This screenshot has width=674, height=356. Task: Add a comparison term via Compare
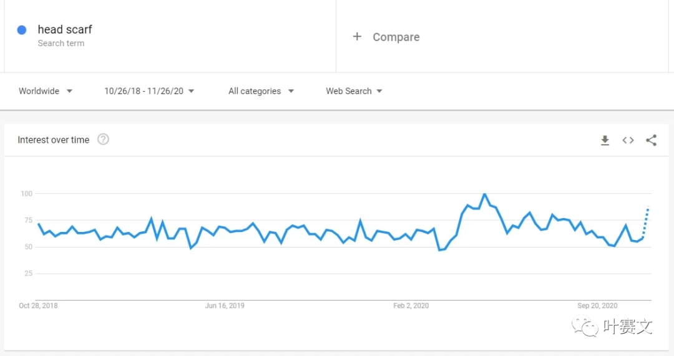[396, 37]
